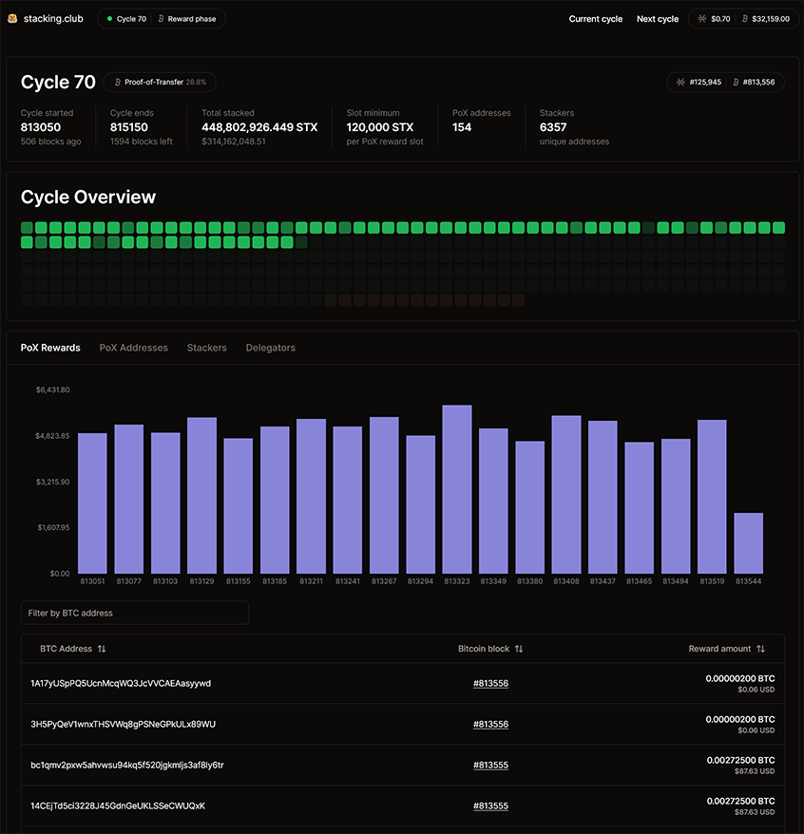The height and width of the screenshot is (834, 804).
Task: Click the Bitcoin icon beside Reward phase
Action: (x=161, y=19)
